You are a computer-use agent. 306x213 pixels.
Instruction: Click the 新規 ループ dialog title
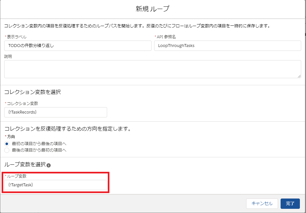pos(153,9)
